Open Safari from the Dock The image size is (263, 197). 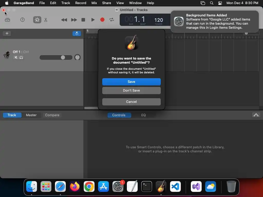pos(60,186)
